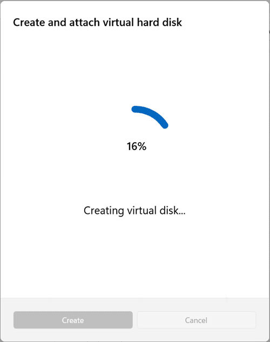Viewport: 270px width, 342px height.
Task: Click the number 16 under the spinner
Action: pyautogui.click(x=132, y=146)
